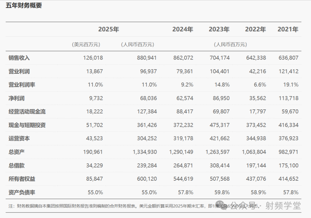The width and height of the screenshot is (311, 218).
Task: Select the 2023 sales value 704,174
Action: pyautogui.click(x=220, y=58)
